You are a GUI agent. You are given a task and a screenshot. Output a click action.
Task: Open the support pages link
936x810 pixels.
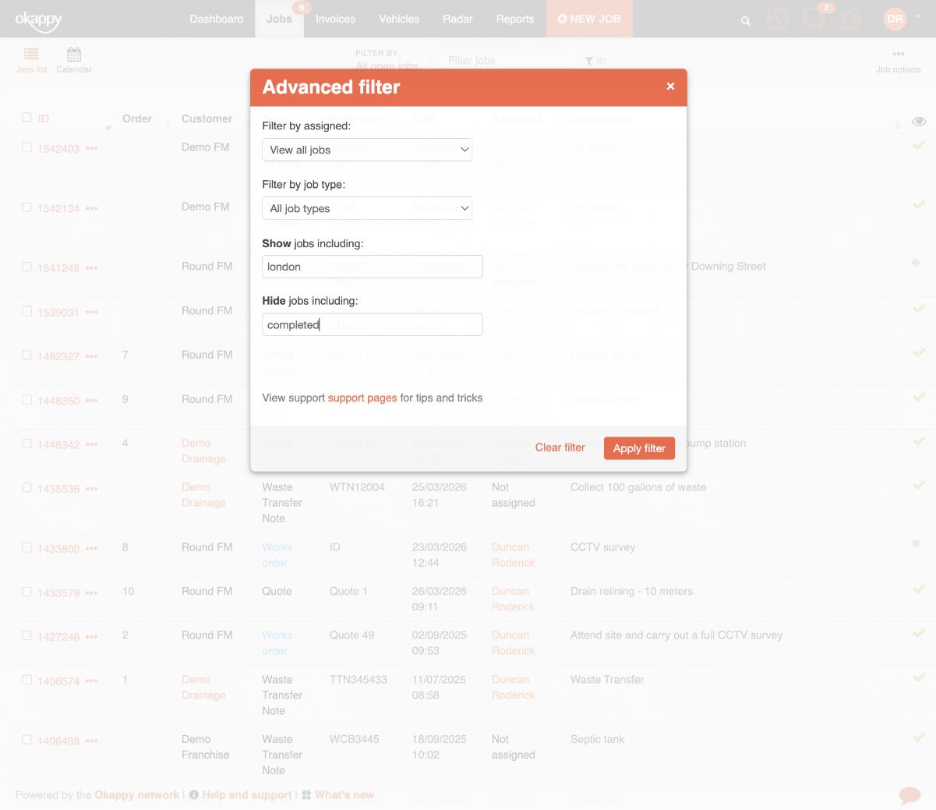(x=362, y=398)
